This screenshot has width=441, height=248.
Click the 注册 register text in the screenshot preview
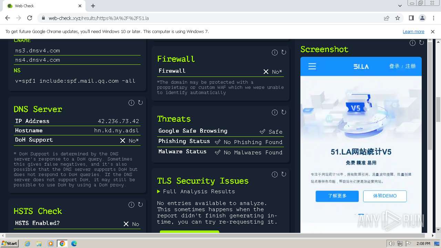410,66
